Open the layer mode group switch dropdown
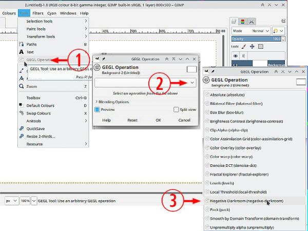This screenshot has height=231, width=308. [x=279, y=31]
